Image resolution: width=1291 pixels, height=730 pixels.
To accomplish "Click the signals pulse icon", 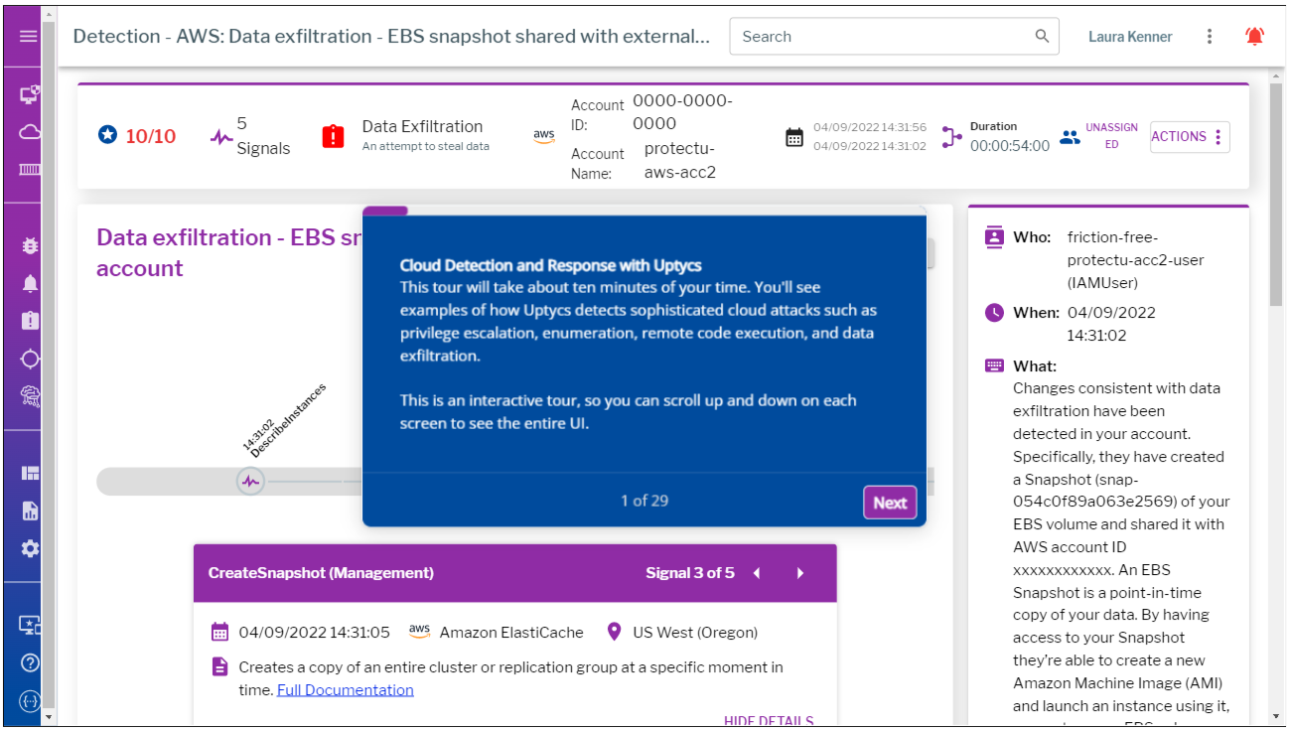I will pos(220,137).
